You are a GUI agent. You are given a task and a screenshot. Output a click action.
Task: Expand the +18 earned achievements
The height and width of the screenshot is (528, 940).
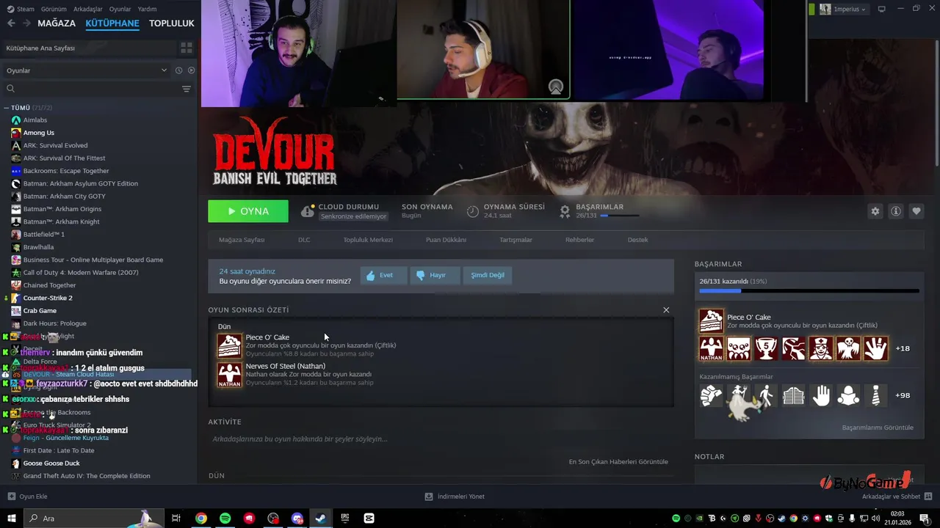point(903,348)
